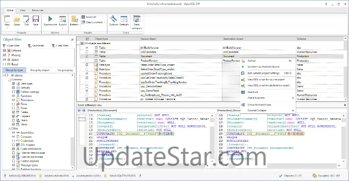Click the Clear filter button
Viewport: 349px width, 181px height.
click(x=60, y=46)
